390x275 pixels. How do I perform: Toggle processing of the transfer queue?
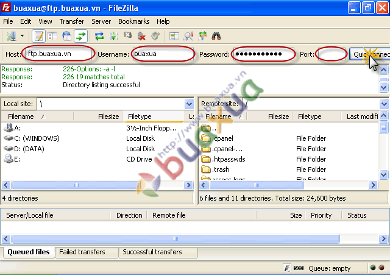113,37
